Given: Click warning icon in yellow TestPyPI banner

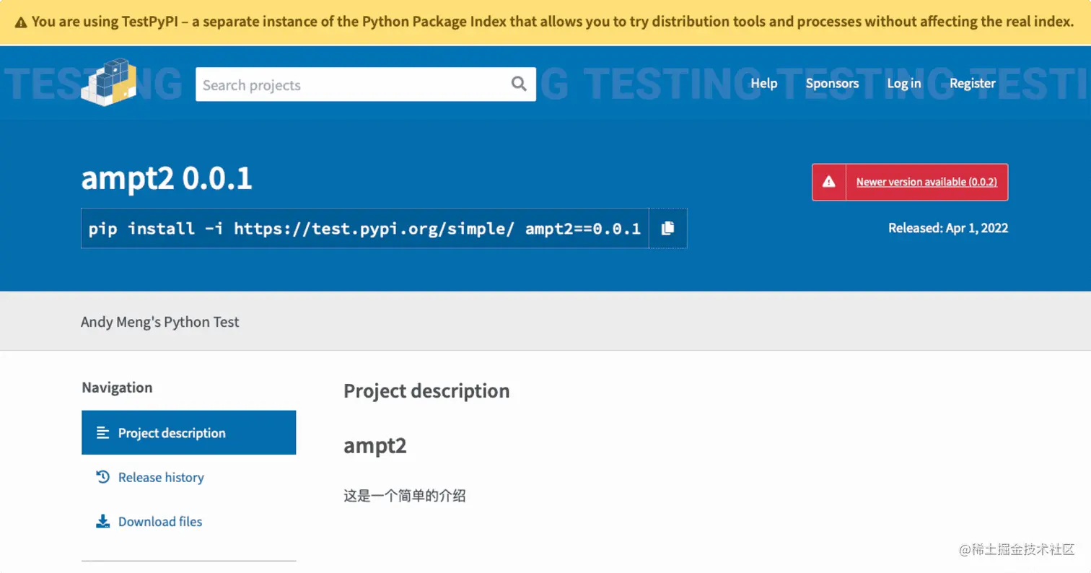Looking at the screenshot, I should coord(21,22).
